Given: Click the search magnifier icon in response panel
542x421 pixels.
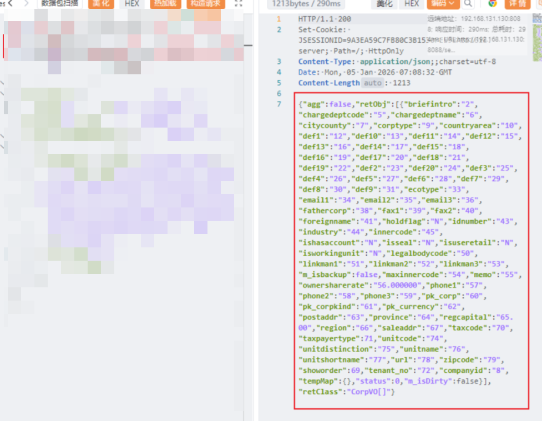Looking at the screenshot, I should pyautogui.click(x=468, y=3).
